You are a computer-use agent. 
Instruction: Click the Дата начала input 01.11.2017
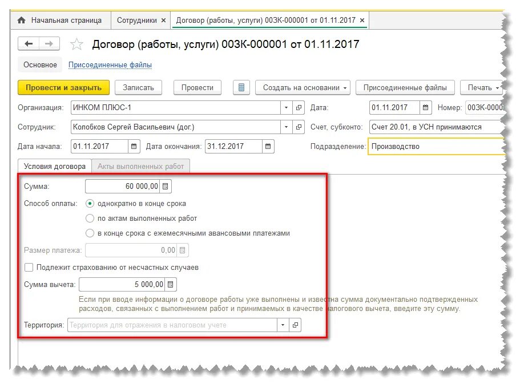(99, 146)
